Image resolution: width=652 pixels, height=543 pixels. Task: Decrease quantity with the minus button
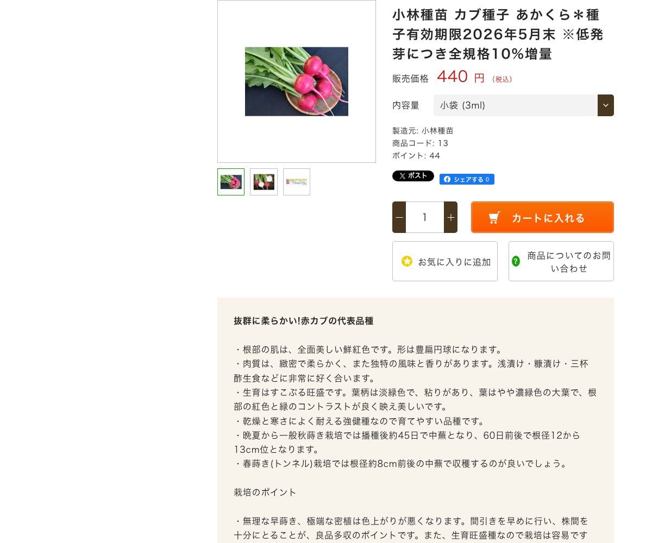pos(399,217)
